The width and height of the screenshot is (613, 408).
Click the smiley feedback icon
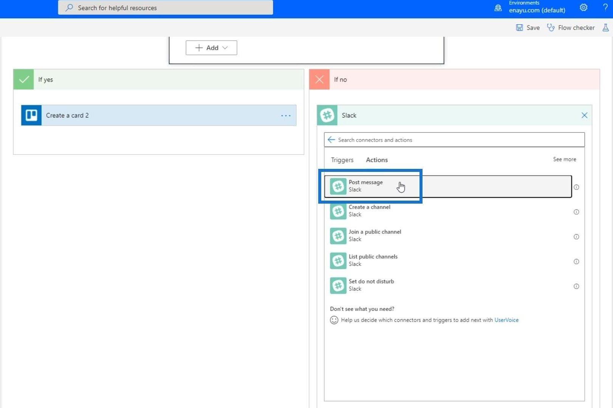(x=334, y=320)
